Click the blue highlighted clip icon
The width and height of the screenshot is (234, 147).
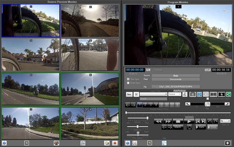coord(199,94)
